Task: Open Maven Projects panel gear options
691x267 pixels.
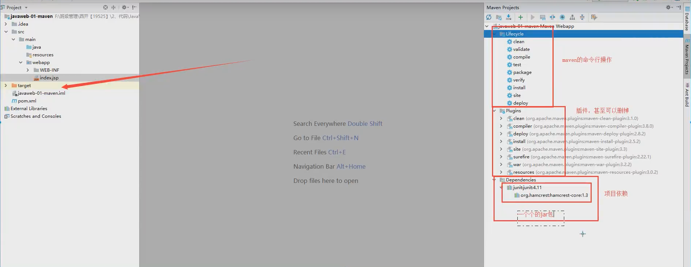Action: 669,7
